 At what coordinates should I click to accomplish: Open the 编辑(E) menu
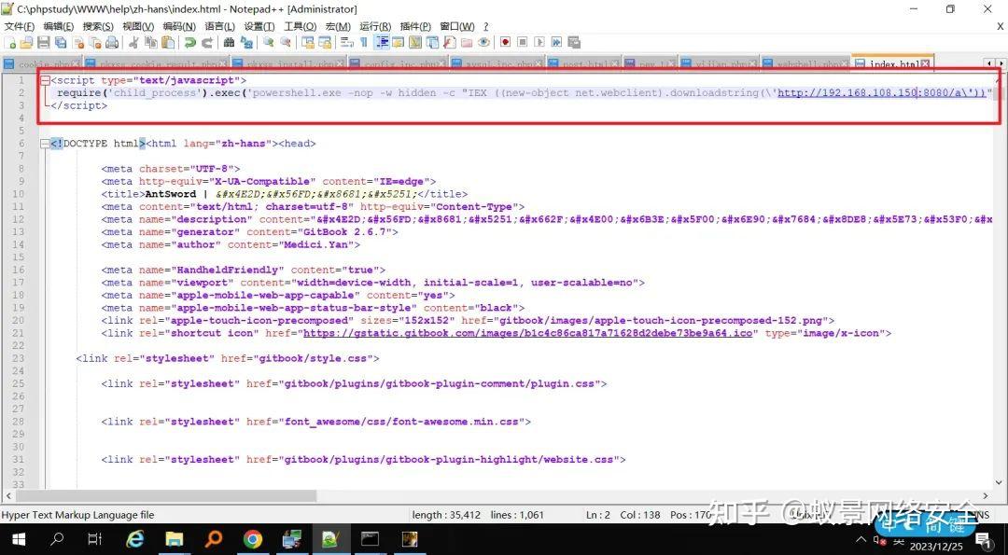pos(59,26)
